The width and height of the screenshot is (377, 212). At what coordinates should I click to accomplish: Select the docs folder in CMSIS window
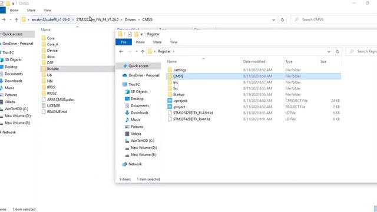[x=51, y=57]
